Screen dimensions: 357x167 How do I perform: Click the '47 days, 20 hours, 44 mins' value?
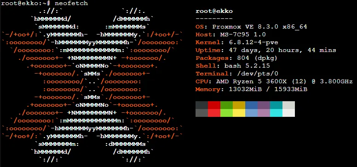(x=282, y=50)
